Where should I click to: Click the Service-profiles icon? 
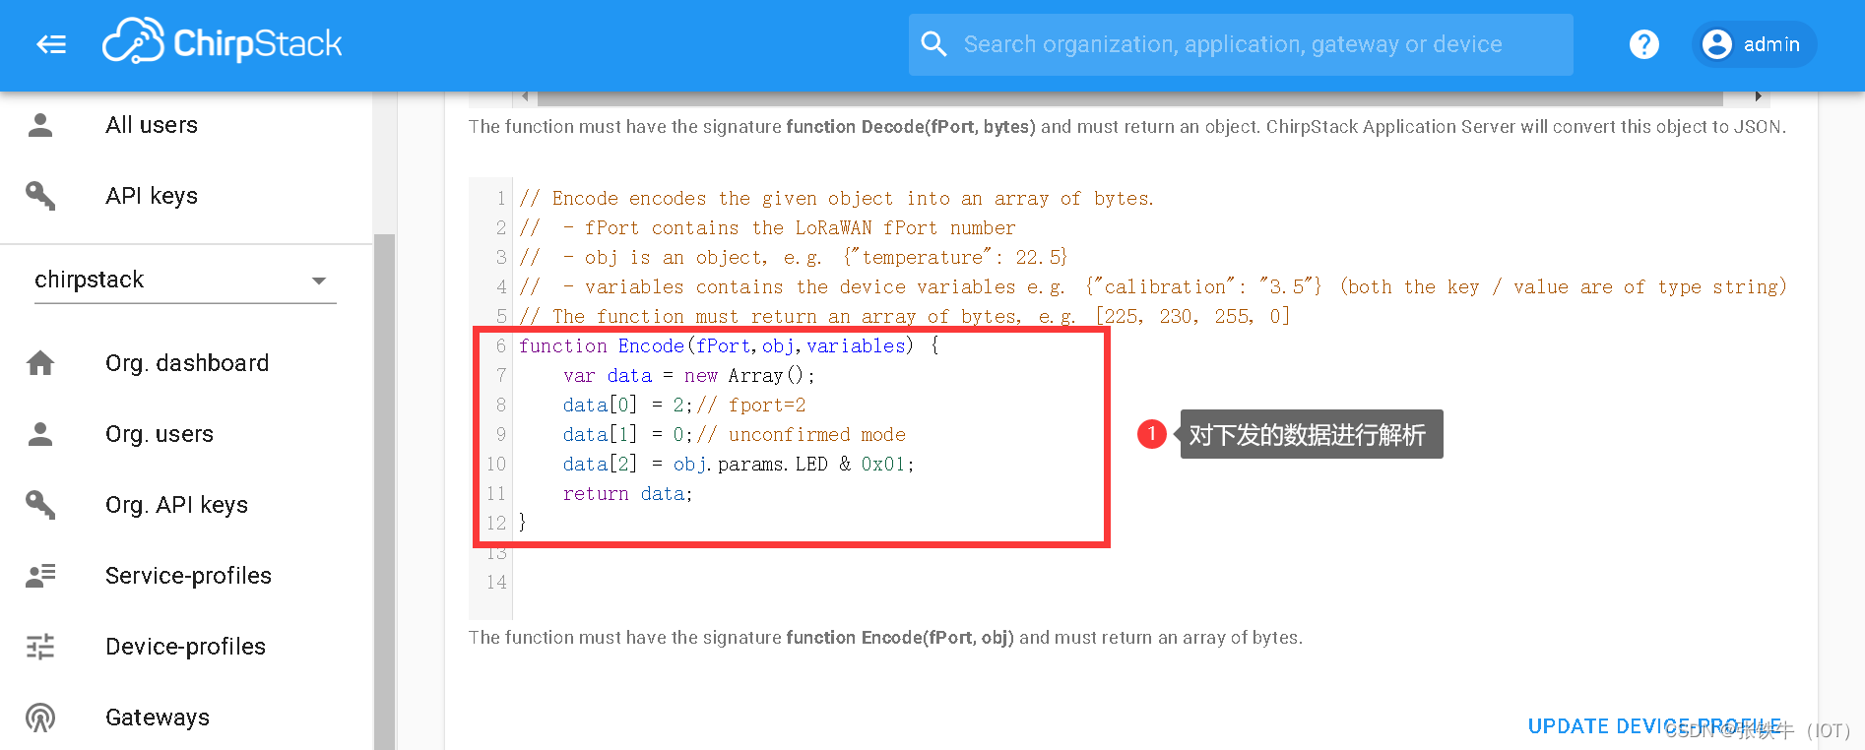(x=40, y=576)
